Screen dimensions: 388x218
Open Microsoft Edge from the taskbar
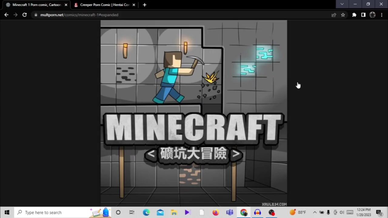(146, 212)
